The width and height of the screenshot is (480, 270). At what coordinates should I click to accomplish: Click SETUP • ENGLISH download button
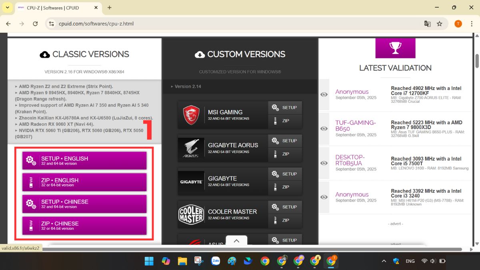pyautogui.click(x=84, y=160)
